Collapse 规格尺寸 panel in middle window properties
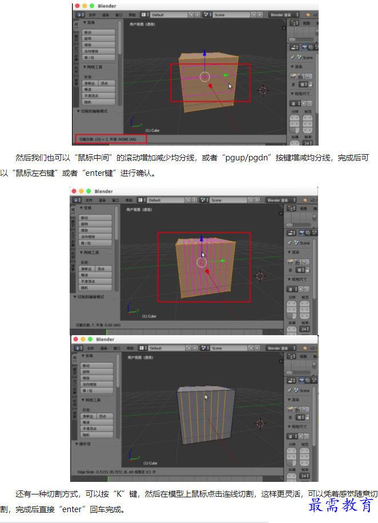This screenshot has width=378, height=523. click(x=289, y=279)
